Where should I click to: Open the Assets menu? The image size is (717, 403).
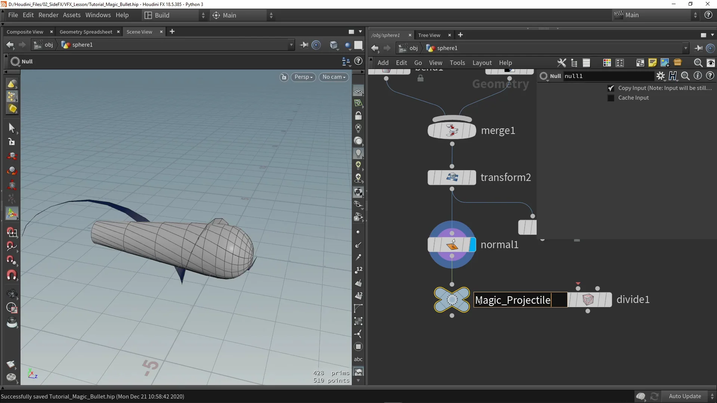(x=72, y=15)
